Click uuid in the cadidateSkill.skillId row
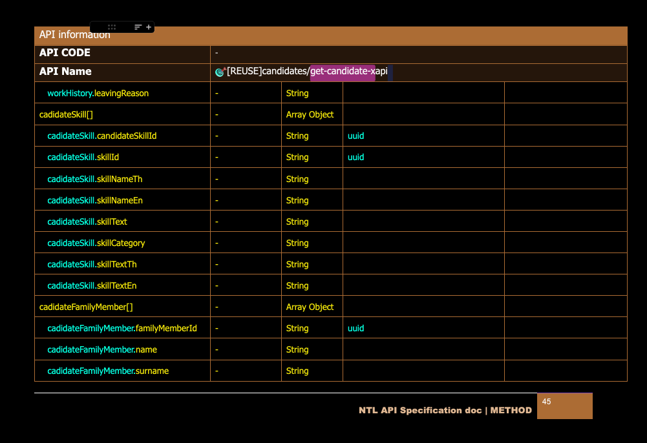This screenshot has height=443, width=647. (x=355, y=158)
